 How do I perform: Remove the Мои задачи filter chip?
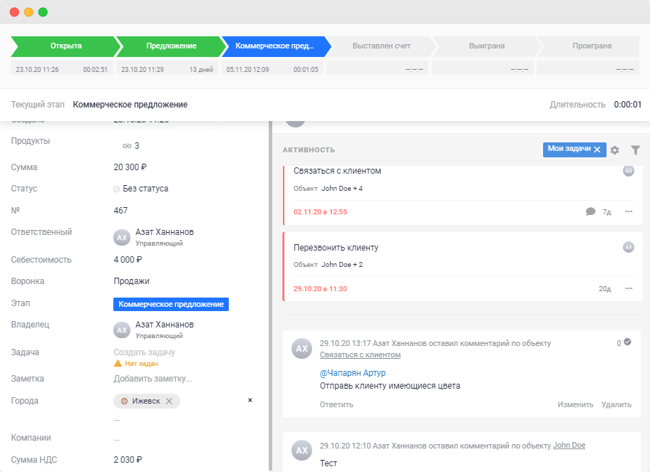coord(597,150)
